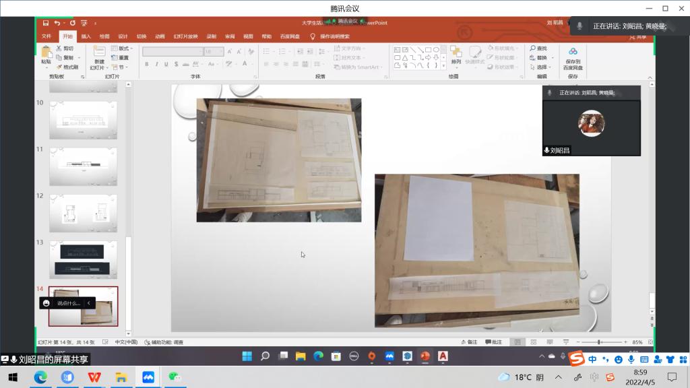Open the Insert (插入) ribbon tab
Screen dimensions: 690x388
point(86,36)
